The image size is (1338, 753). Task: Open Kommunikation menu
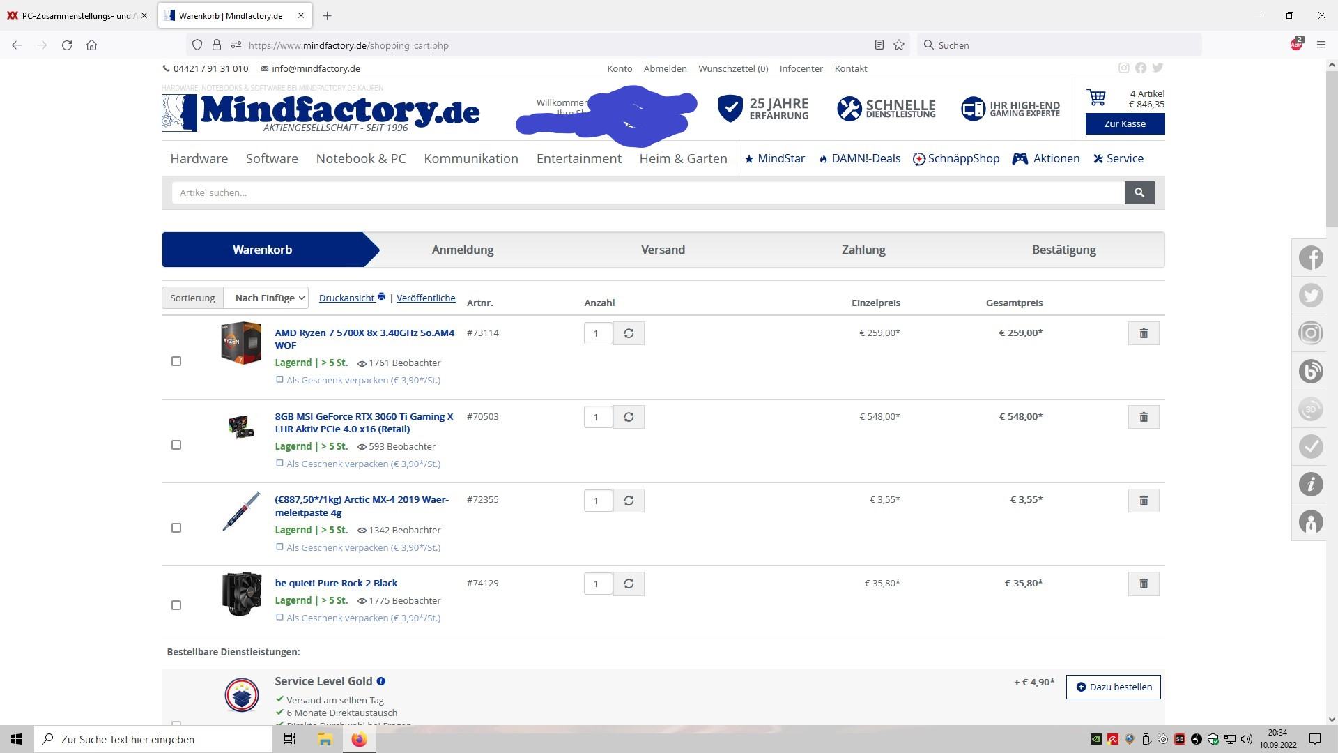[471, 158]
